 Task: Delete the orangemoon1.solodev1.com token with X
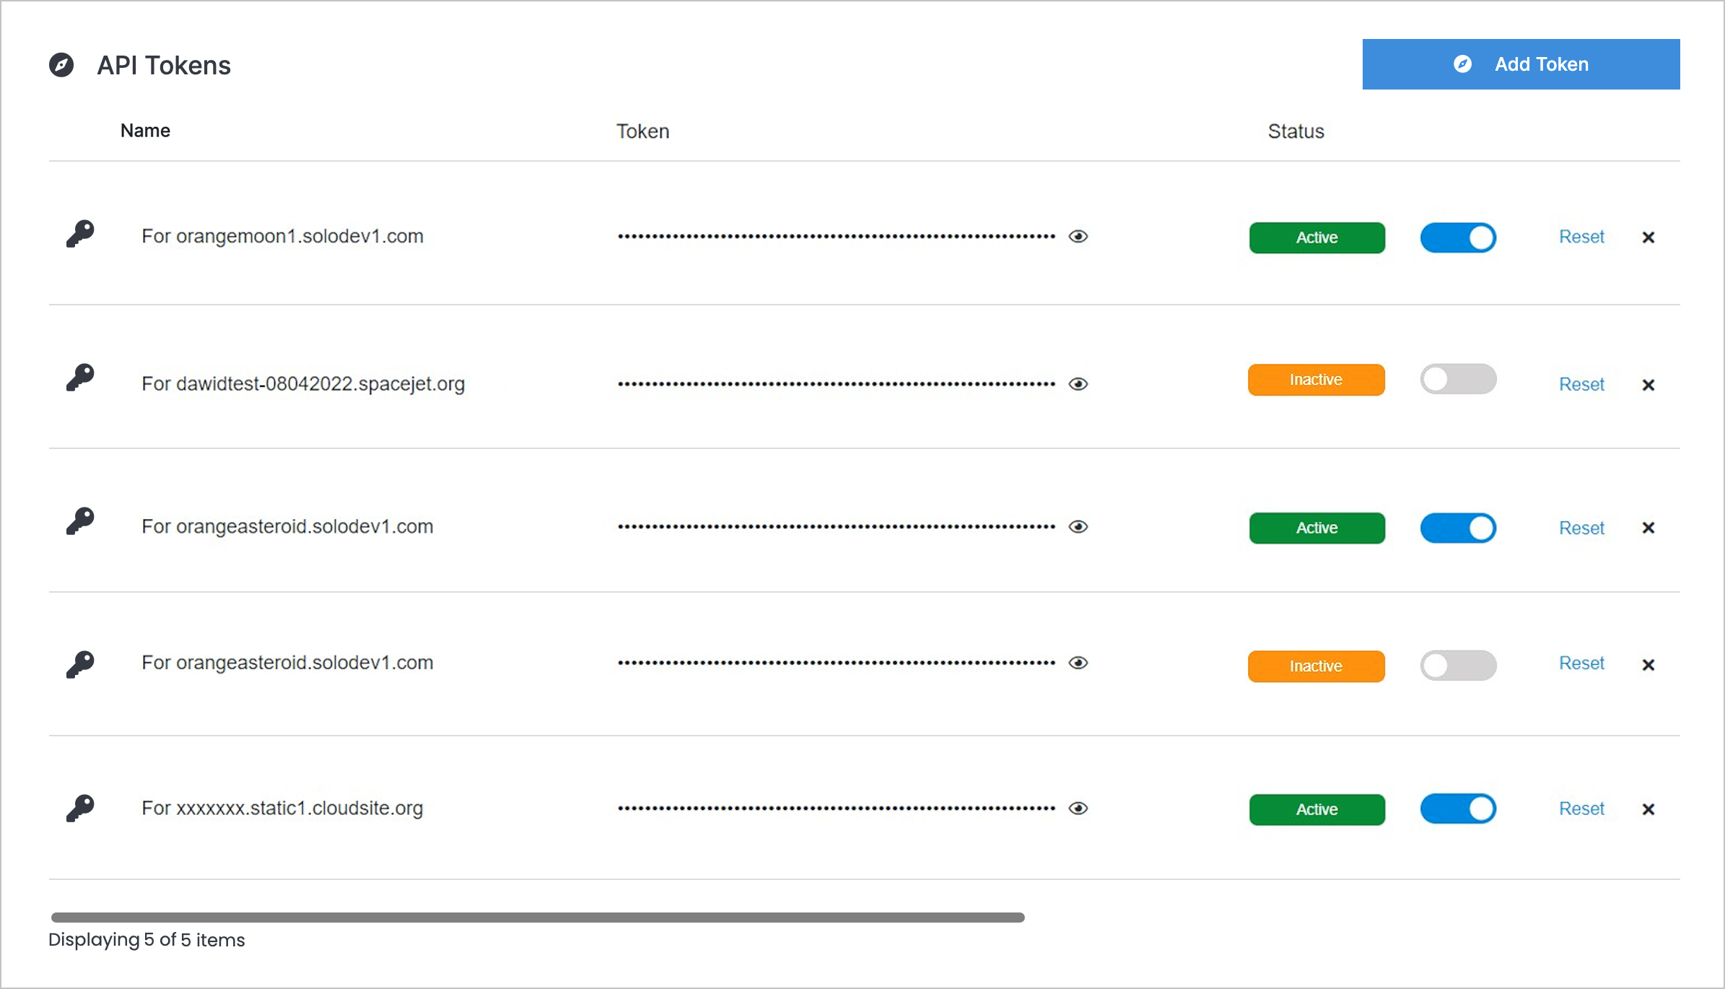pyautogui.click(x=1648, y=238)
